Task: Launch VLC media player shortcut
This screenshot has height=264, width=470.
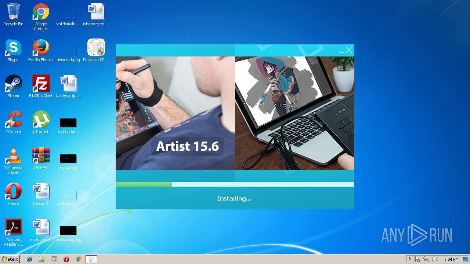Action: pos(13,161)
